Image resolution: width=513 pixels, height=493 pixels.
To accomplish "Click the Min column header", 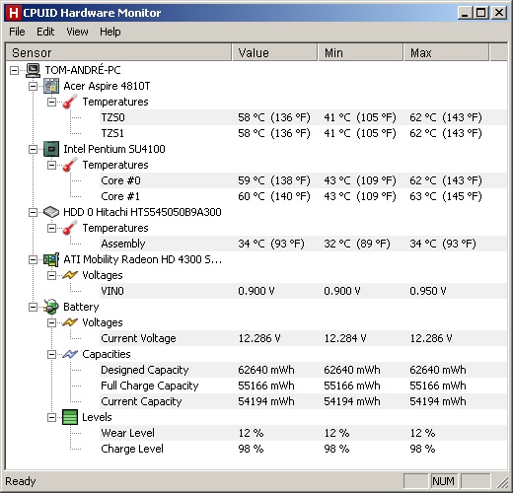I will tap(360, 52).
